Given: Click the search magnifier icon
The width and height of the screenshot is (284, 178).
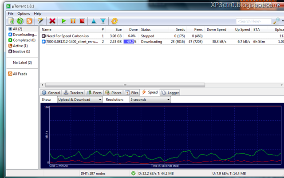Looking at the screenshot, I should (276, 21).
